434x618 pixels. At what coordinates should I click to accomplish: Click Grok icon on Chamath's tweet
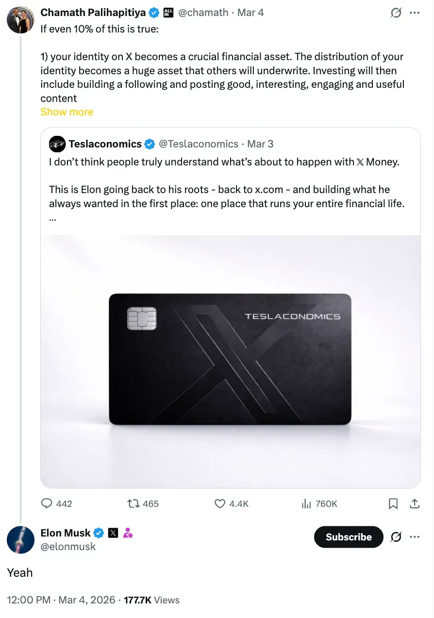396,13
